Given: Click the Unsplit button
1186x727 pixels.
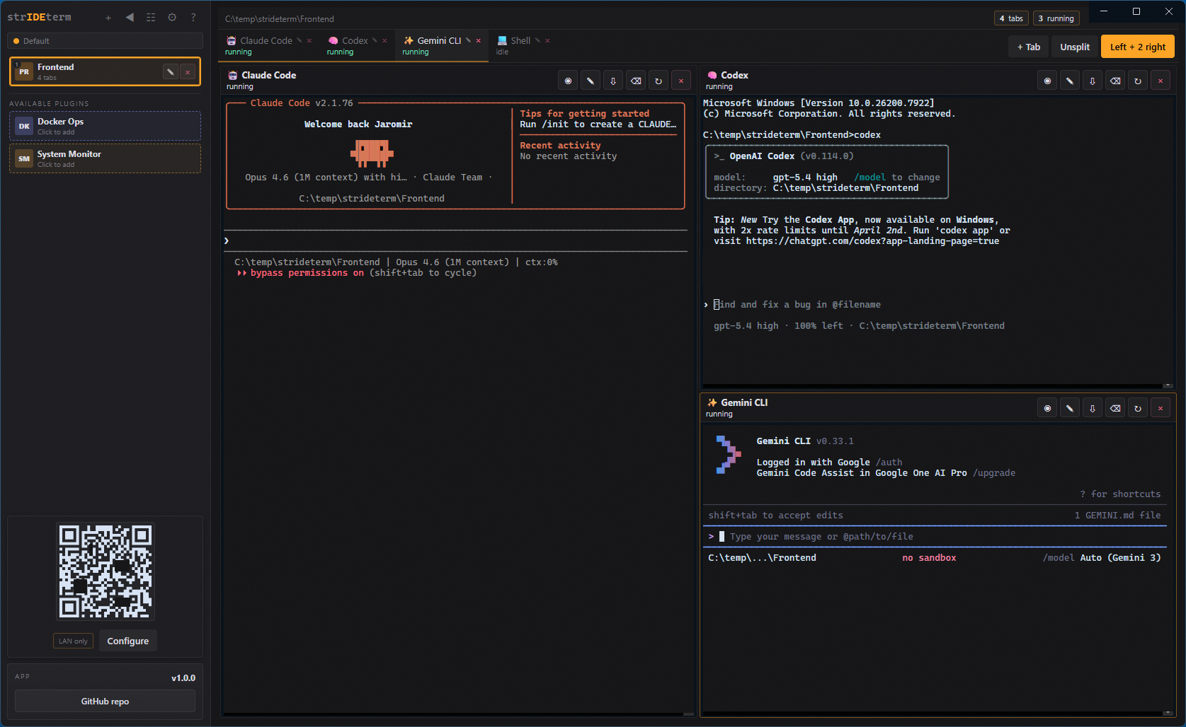Looking at the screenshot, I should [1074, 47].
